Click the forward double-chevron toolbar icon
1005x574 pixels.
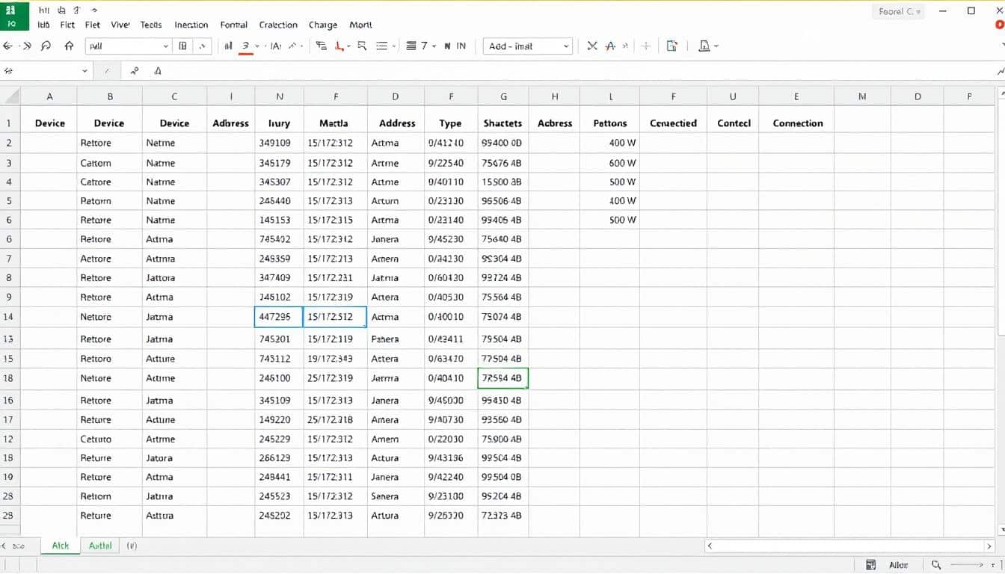[27, 46]
